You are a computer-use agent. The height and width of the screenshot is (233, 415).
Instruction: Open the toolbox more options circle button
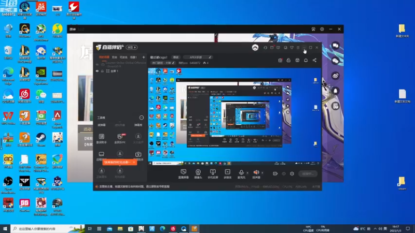141,118
